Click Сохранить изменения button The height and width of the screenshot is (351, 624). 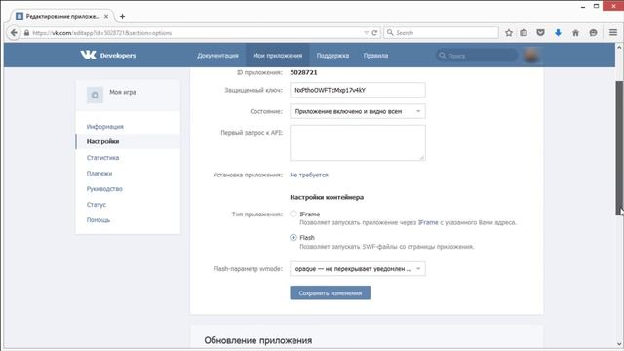tap(330, 292)
